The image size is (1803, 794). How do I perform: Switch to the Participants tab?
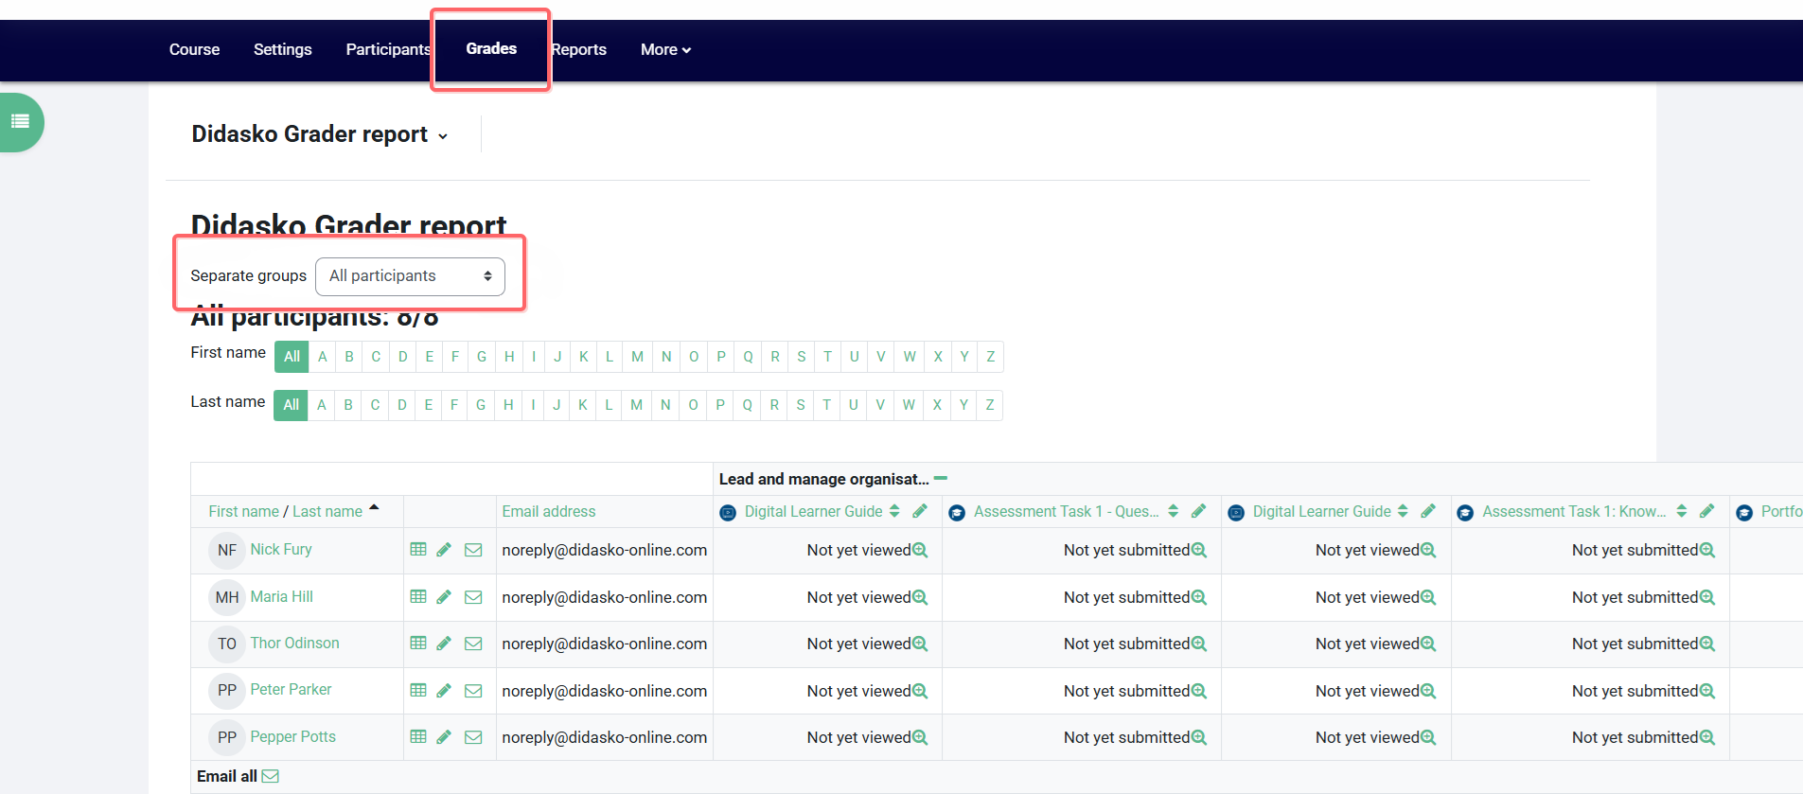point(387,50)
